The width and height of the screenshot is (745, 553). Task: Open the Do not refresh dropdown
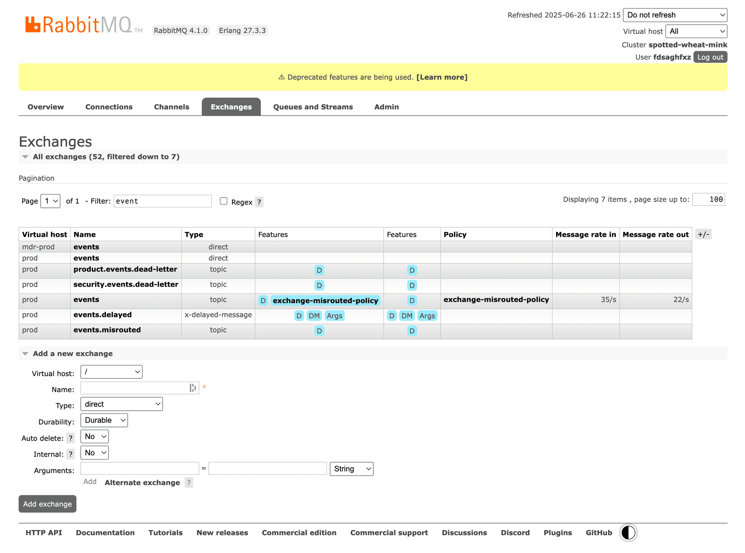coord(675,15)
